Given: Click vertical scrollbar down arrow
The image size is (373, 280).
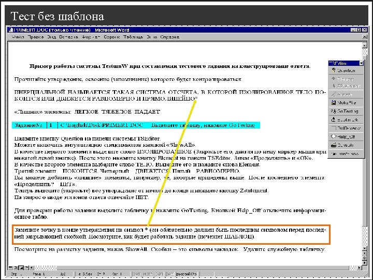Looking at the screenshot, I should (364, 248).
